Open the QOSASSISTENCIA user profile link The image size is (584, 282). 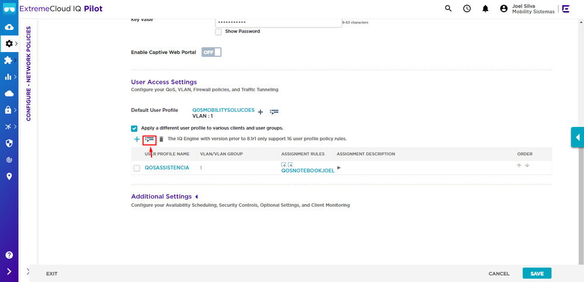pyautogui.click(x=167, y=168)
